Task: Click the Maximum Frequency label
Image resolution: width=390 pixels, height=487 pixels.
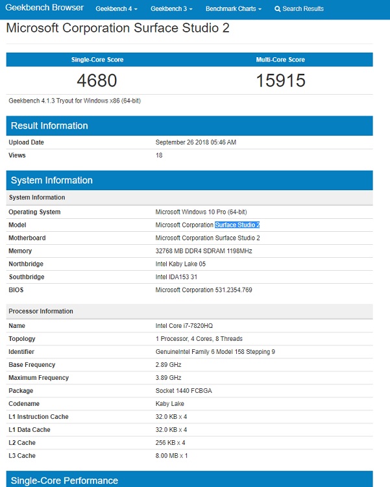Action: point(38,378)
